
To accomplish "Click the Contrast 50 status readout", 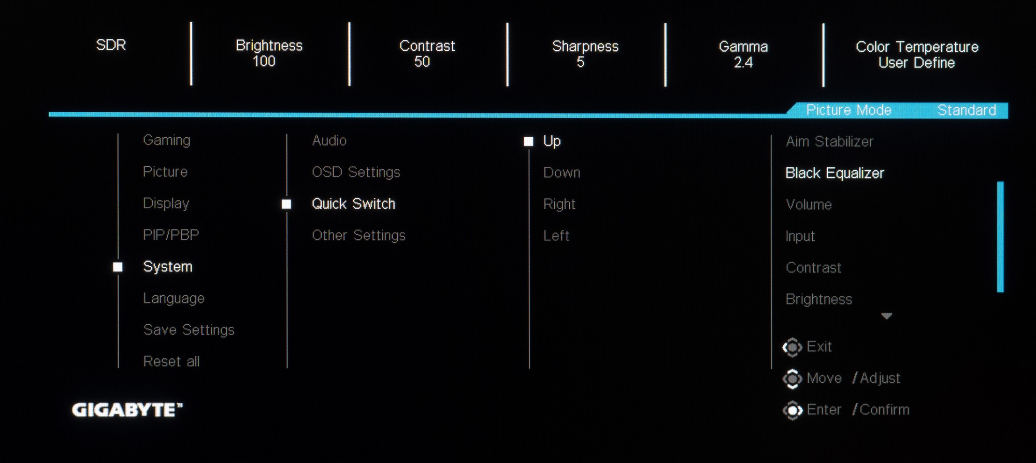I will click(427, 54).
